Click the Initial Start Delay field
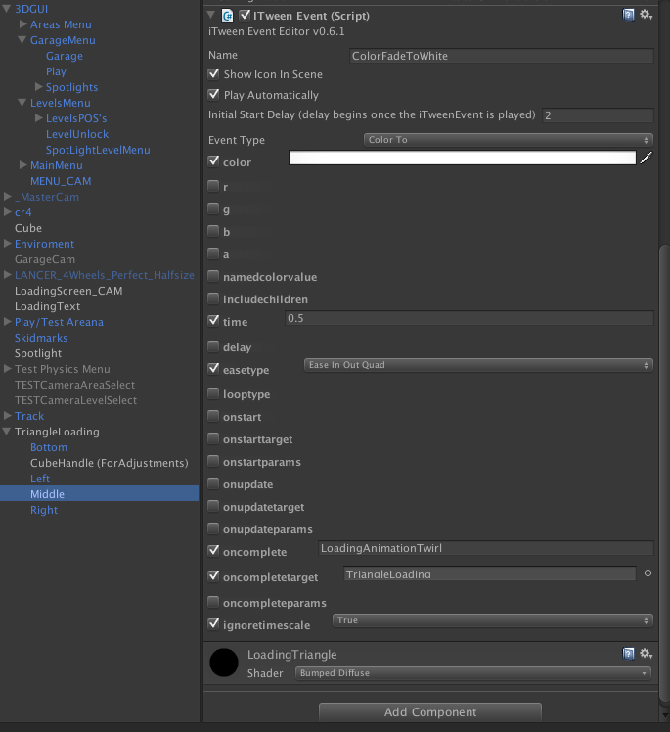 point(598,114)
